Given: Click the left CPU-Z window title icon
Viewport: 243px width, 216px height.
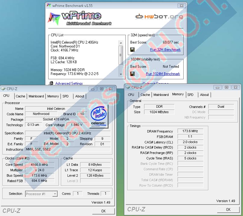Looking at the screenshot, I should [3, 89].
